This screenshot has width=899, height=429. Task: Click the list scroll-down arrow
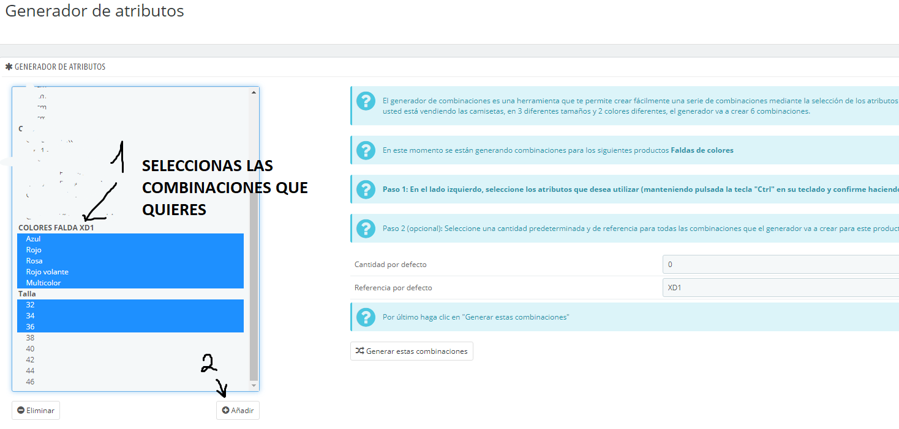click(254, 386)
